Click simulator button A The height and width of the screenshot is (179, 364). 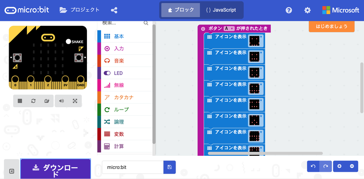(17, 58)
